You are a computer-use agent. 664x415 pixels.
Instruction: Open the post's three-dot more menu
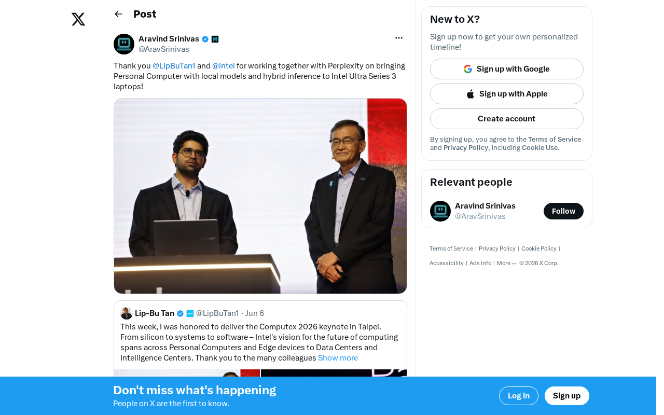pyautogui.click(x=399, y=38)
